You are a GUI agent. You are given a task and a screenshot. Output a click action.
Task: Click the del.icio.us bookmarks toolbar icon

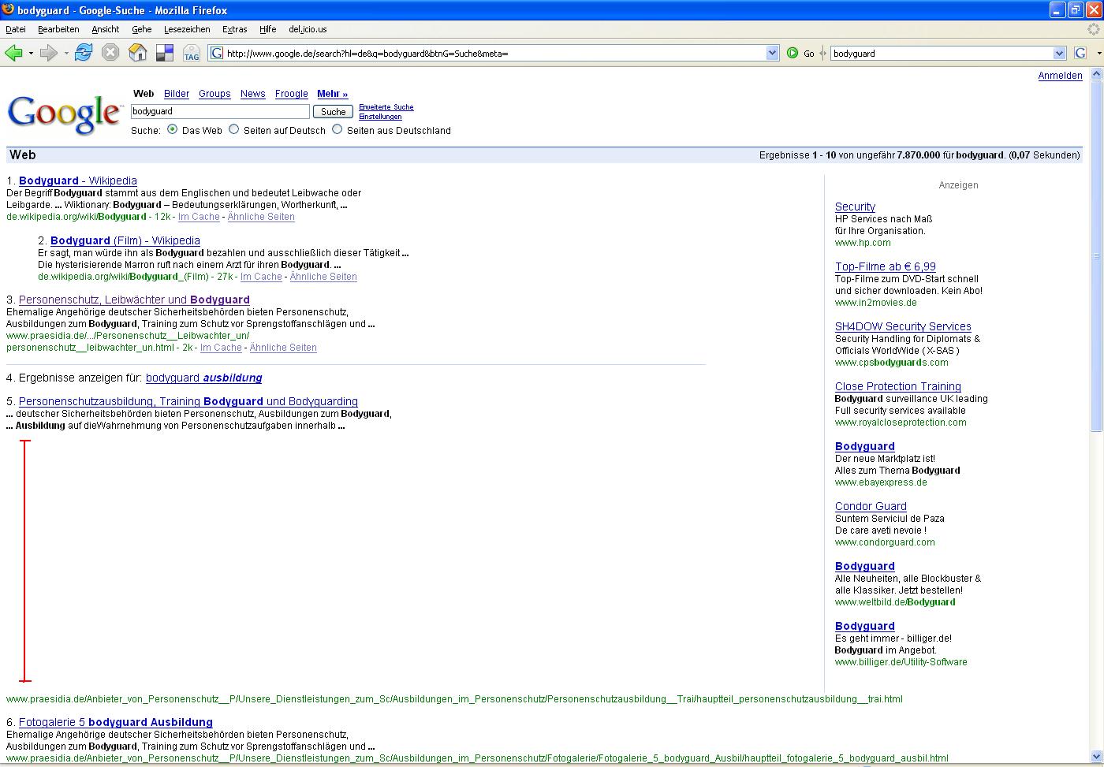(165, 53)
